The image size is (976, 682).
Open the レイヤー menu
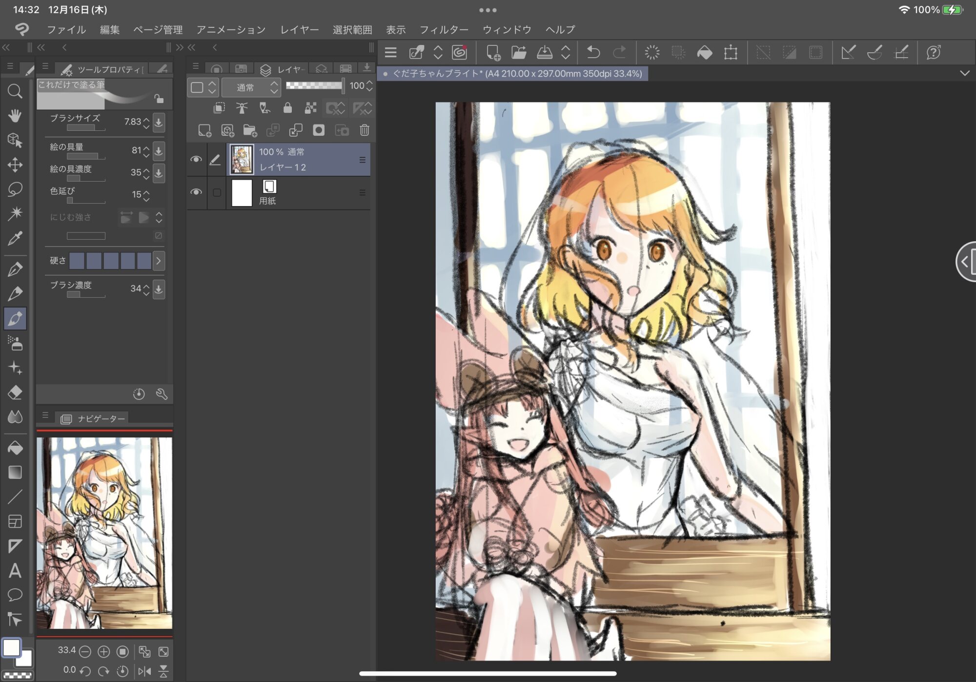pyautogui.click(x=299, y=30)
